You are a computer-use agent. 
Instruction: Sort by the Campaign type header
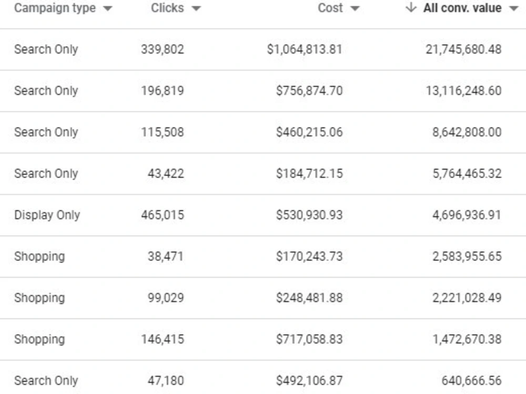[x=55, y=8]
